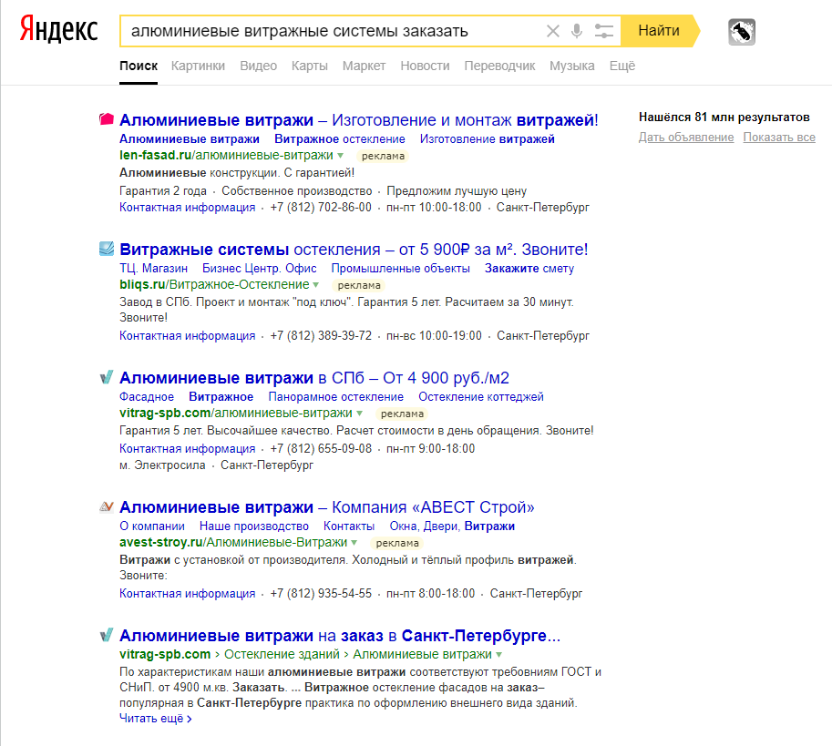Click the Показать все link
This screenshot has width=832, height=746.
click(x=779, y=138)
